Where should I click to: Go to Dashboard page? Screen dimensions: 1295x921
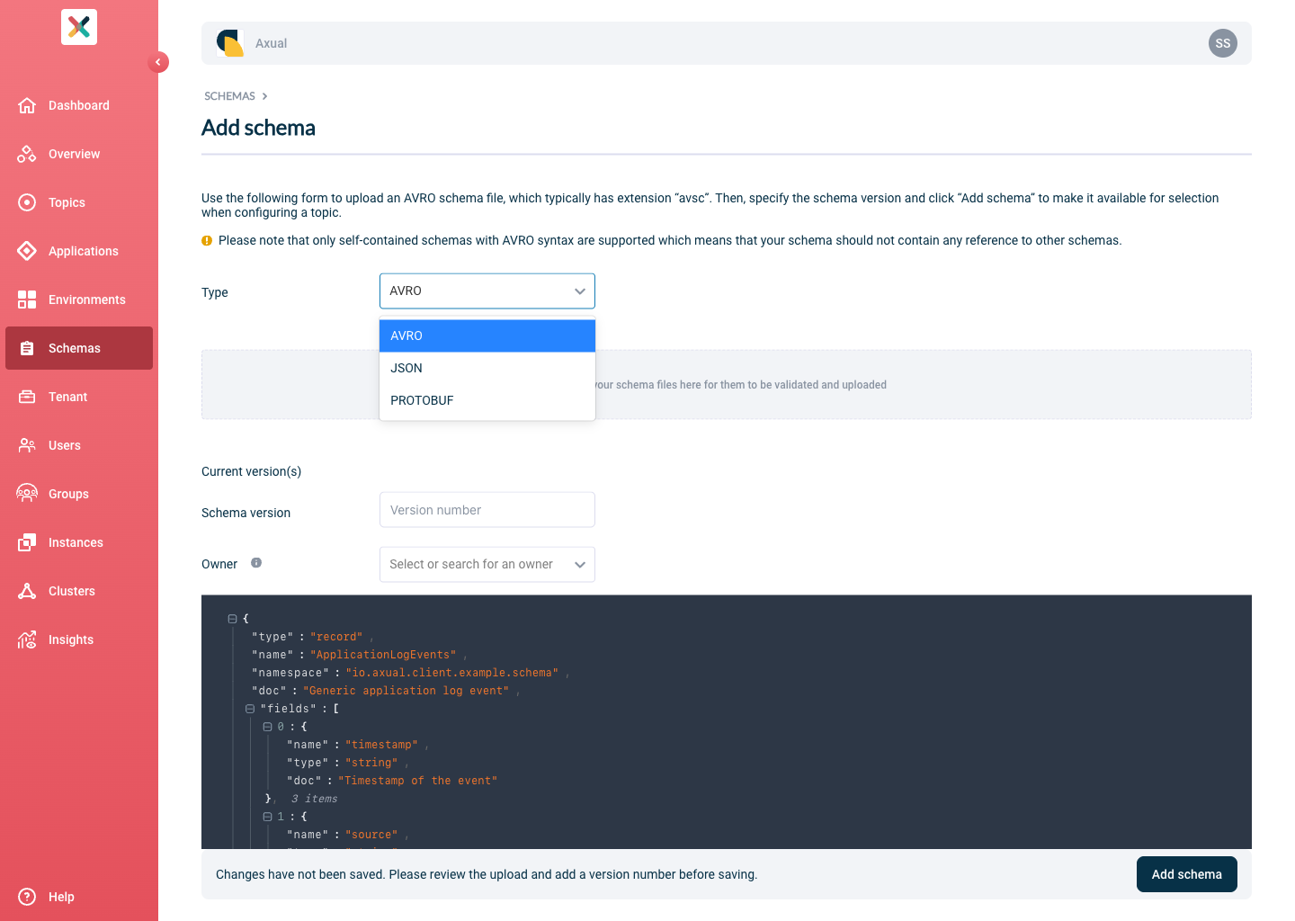point(79,105)
